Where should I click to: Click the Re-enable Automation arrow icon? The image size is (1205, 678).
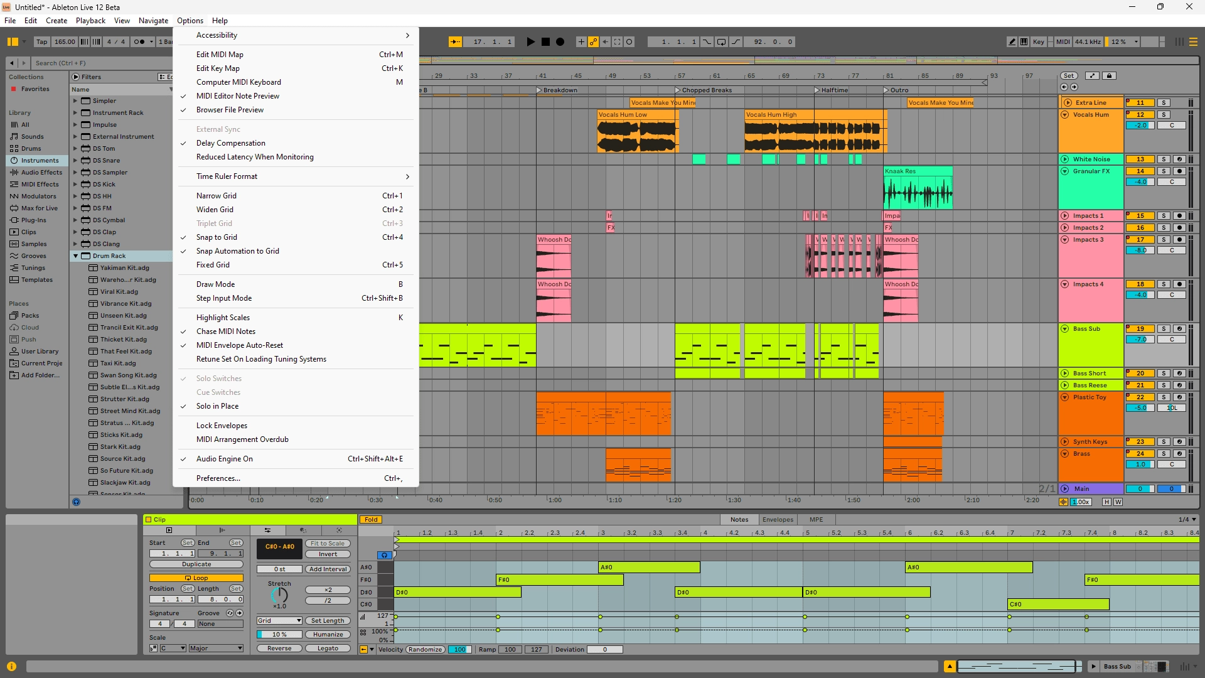[605, 42]
